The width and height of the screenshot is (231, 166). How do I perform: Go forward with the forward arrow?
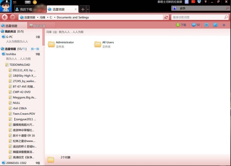(x=12, y=17)
